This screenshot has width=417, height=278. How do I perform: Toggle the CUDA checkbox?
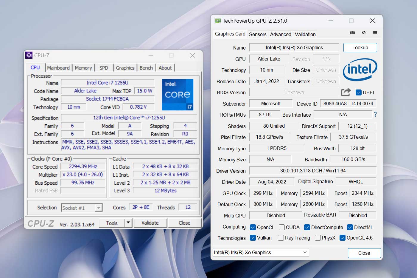[281, 227]
